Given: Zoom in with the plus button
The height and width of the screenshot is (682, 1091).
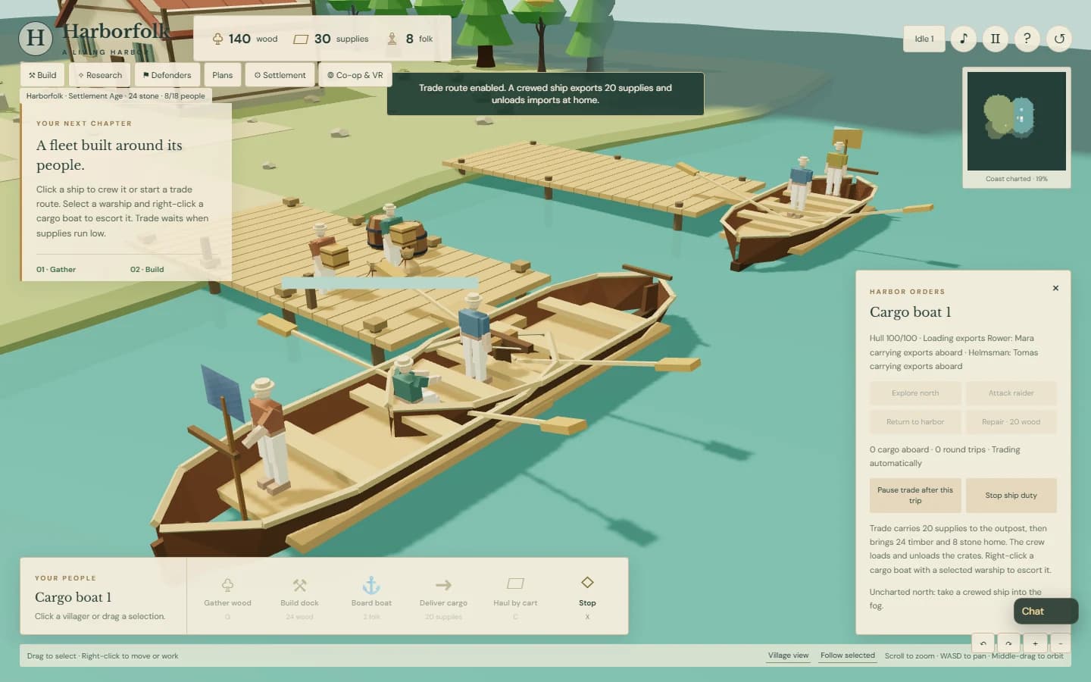Looking at the screenshot, I should [1035, 643].
